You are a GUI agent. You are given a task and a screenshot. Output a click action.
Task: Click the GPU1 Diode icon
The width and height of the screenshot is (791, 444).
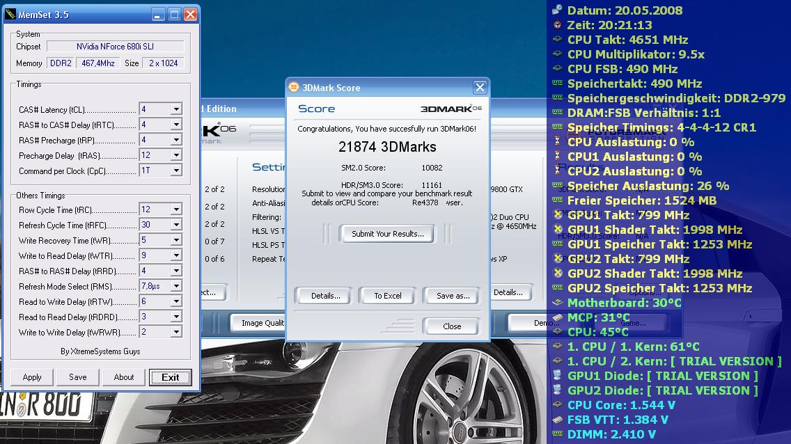(x=557, y=375)
